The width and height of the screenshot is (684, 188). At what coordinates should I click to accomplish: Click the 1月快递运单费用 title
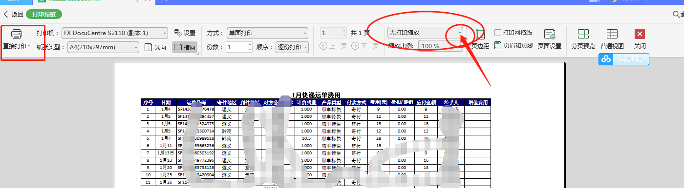click(316, 95)
